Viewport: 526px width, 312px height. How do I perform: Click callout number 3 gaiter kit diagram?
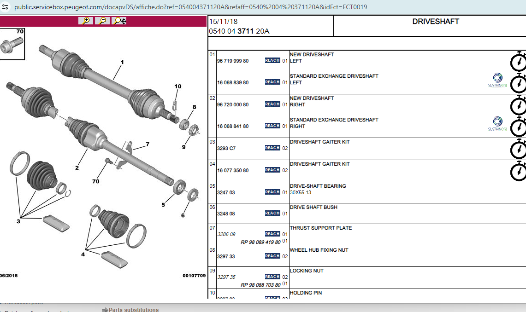pyautogui.click(x=18, y=221)
